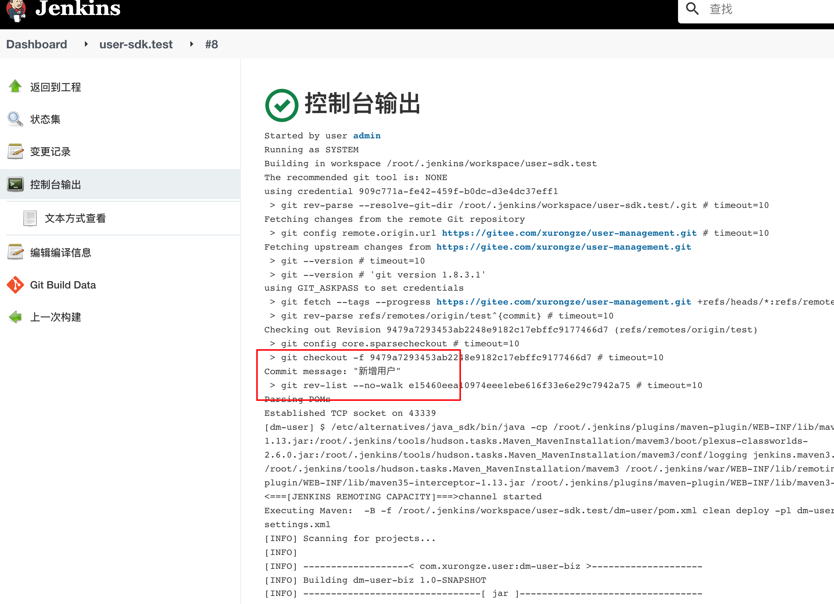Click the 'Checking out Revision' log line
Screen dimensions: 834x604
tap(511, 330)
